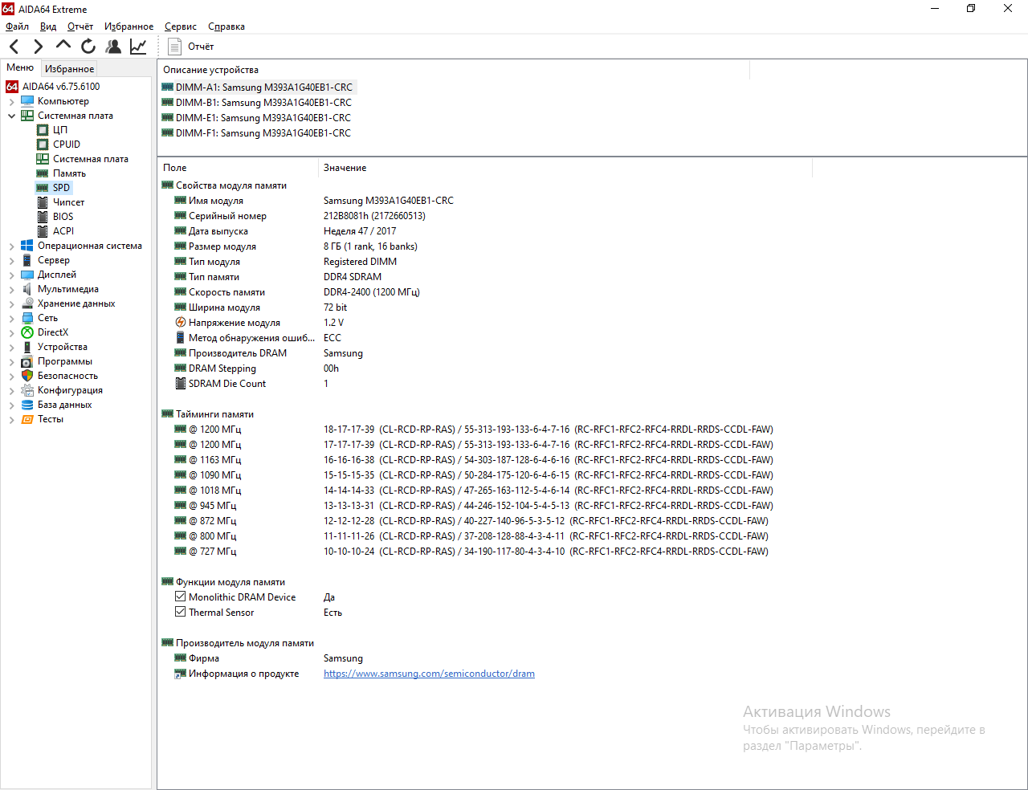
Task: Toggle the Monolithic DRAM Device checkbox
Action: pyautogui.click(x=181, y=597)
